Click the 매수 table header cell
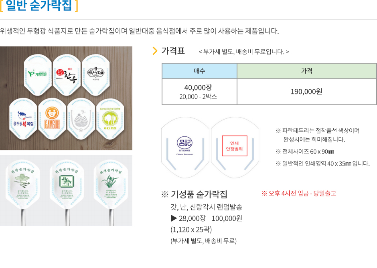 (200, 71)
